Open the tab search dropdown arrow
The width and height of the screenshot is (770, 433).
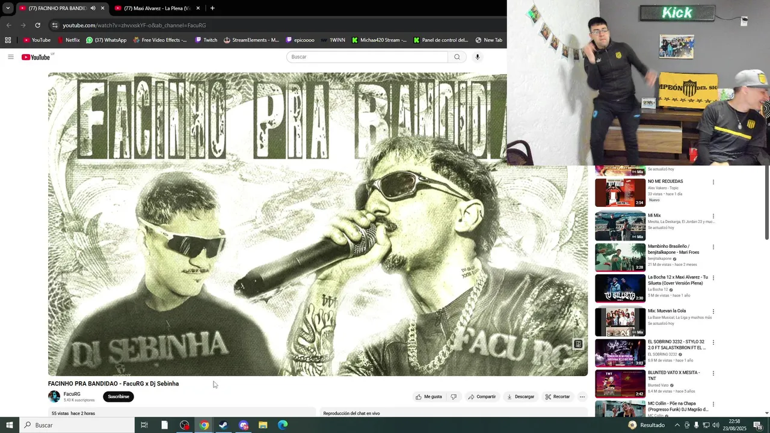point(8,8)
